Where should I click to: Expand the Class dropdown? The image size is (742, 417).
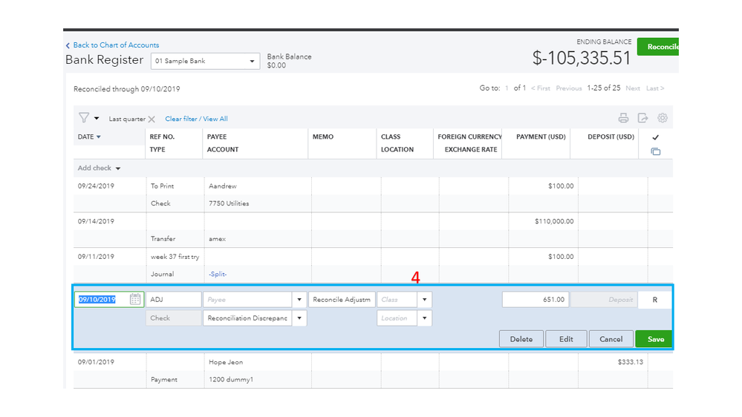pos(424,300)
